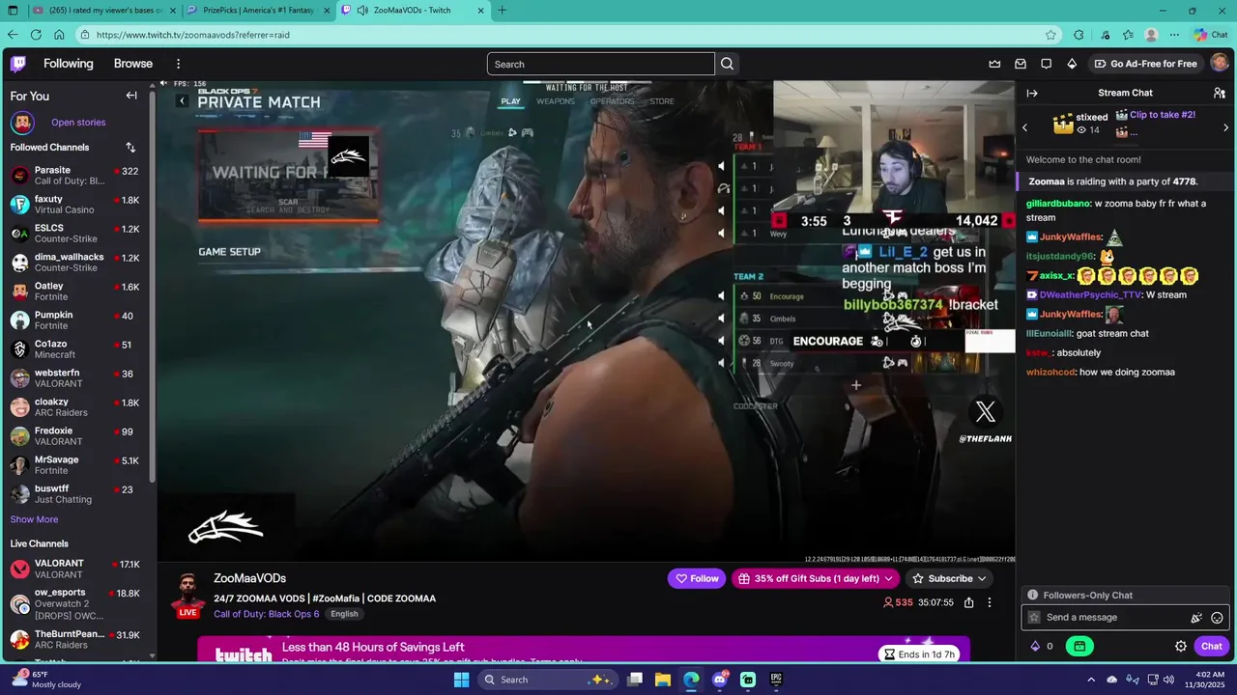Click the Followers-Only Chat info icon
The height and width of the screenshot is (695, 1237).
(x=1033, y=596)
